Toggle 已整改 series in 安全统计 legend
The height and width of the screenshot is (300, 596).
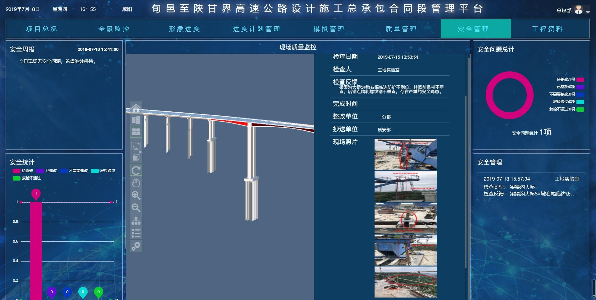tap(47, 171)
